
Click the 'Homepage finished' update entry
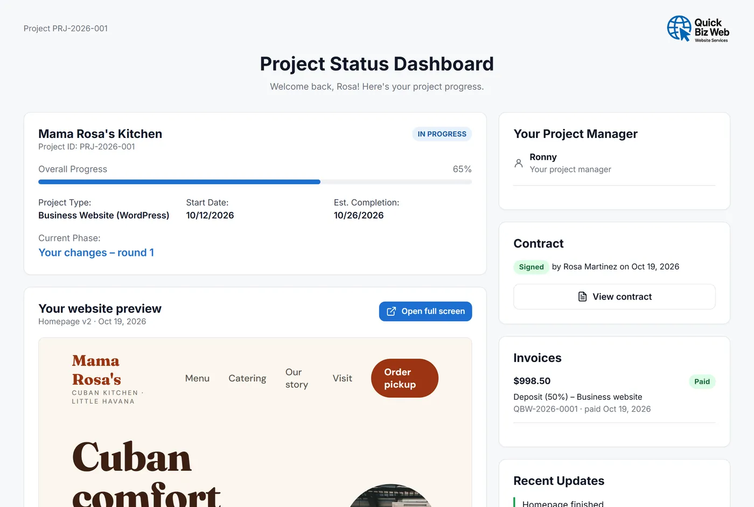click(563, 503)
